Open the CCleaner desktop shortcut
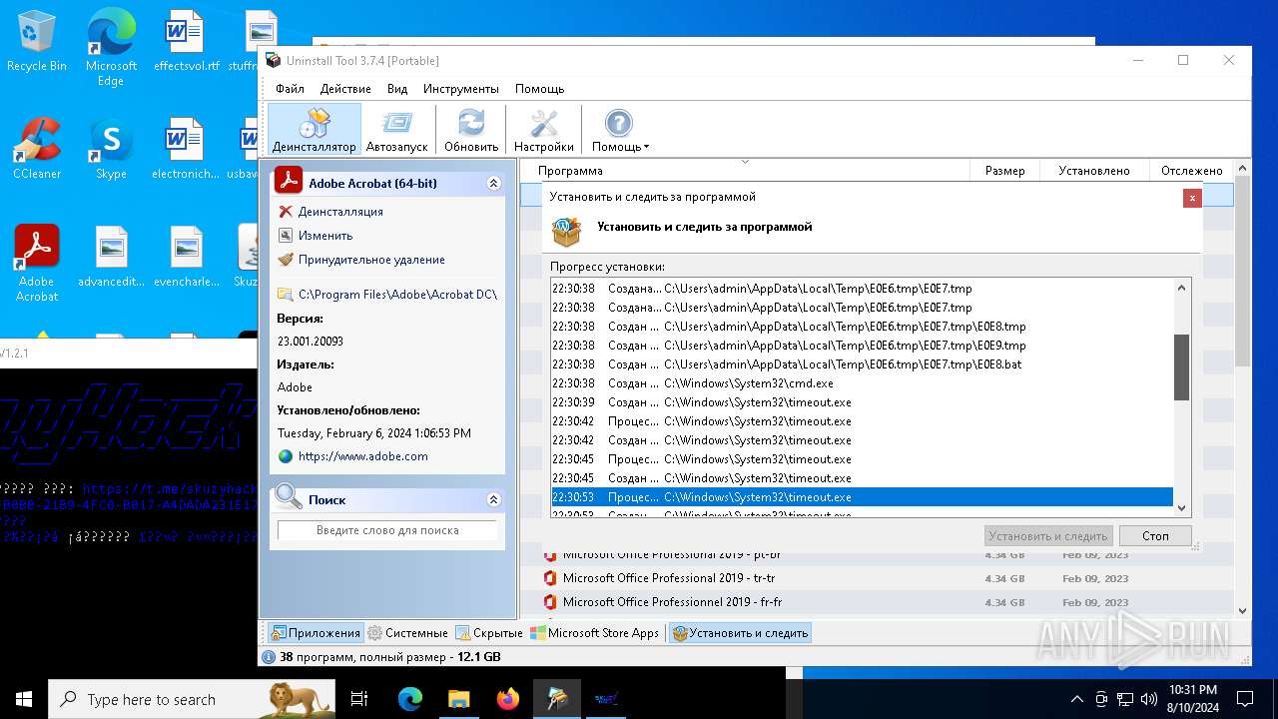The width and height of the screenshot is (1278, 719). (37, 149)
